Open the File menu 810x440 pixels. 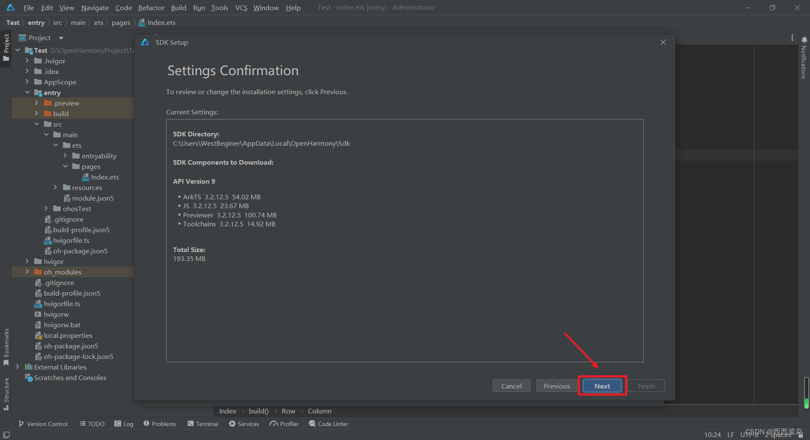[x=29, y=8]
